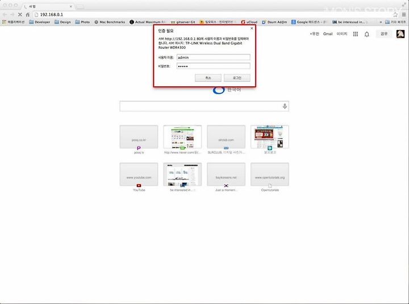The height and width of the screenshot is (304, 409).
Task: Open www.opentutorials.org thumbnail
Action: click(x=270, y=174)
